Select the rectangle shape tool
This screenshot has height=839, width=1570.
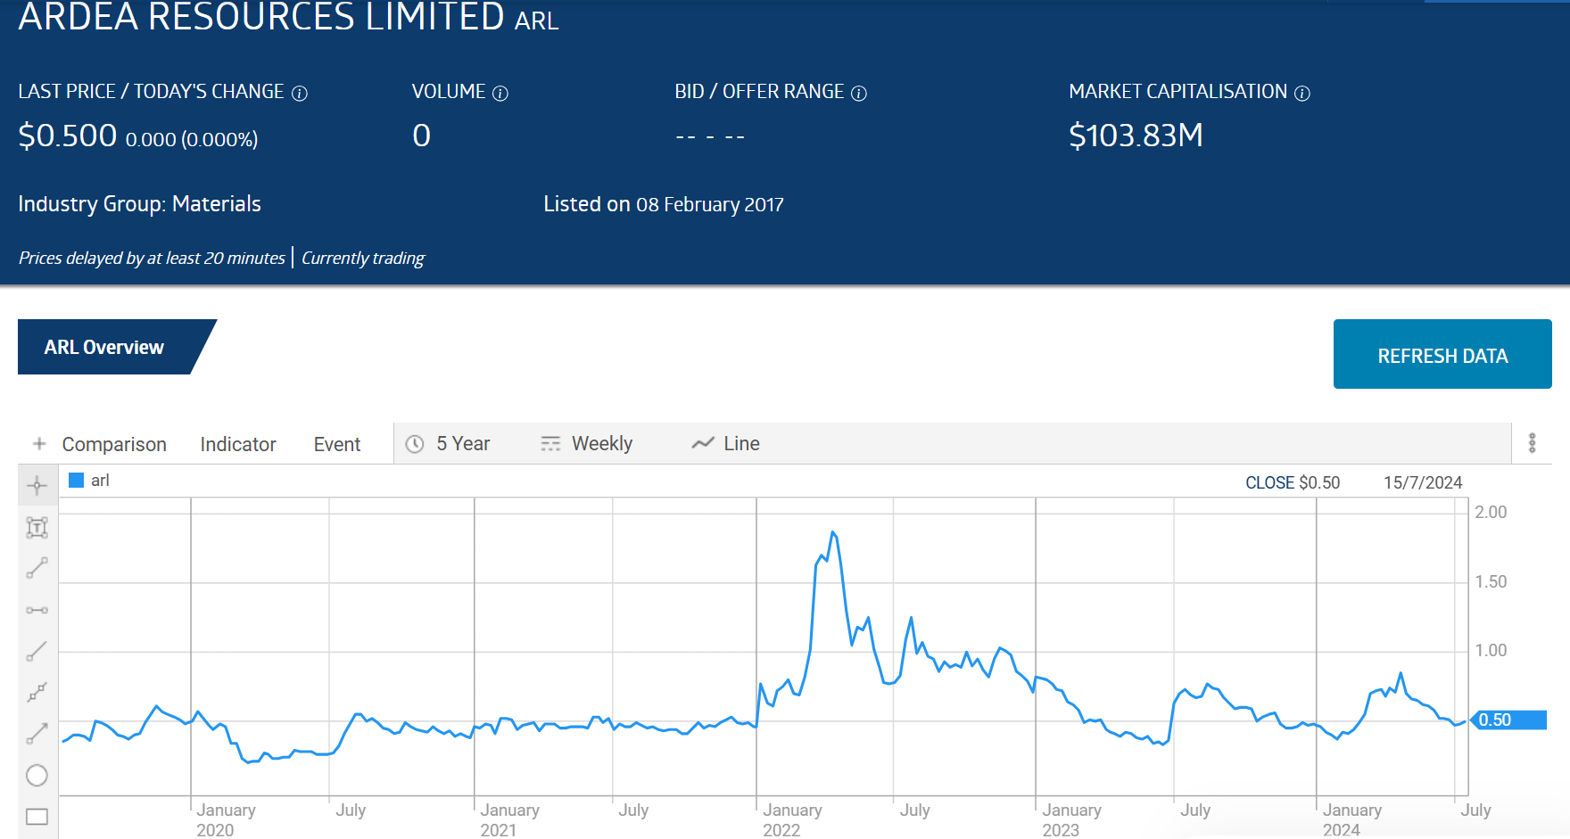(37, 817)
